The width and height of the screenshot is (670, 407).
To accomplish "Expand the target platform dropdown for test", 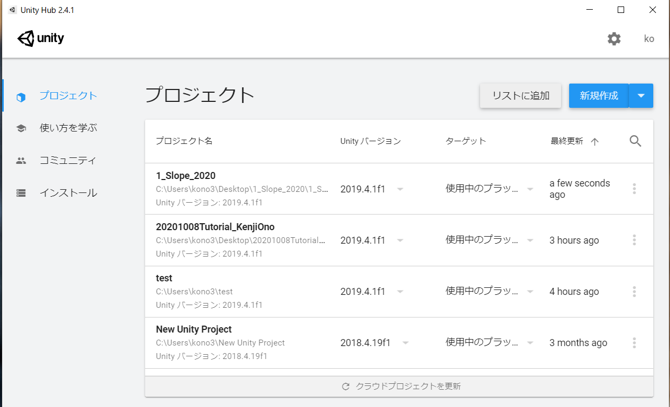I will [530, 291].
